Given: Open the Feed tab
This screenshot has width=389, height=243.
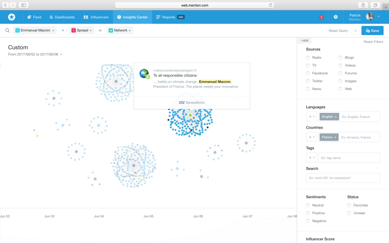Looking at the screenshot, I should (34, 17).
